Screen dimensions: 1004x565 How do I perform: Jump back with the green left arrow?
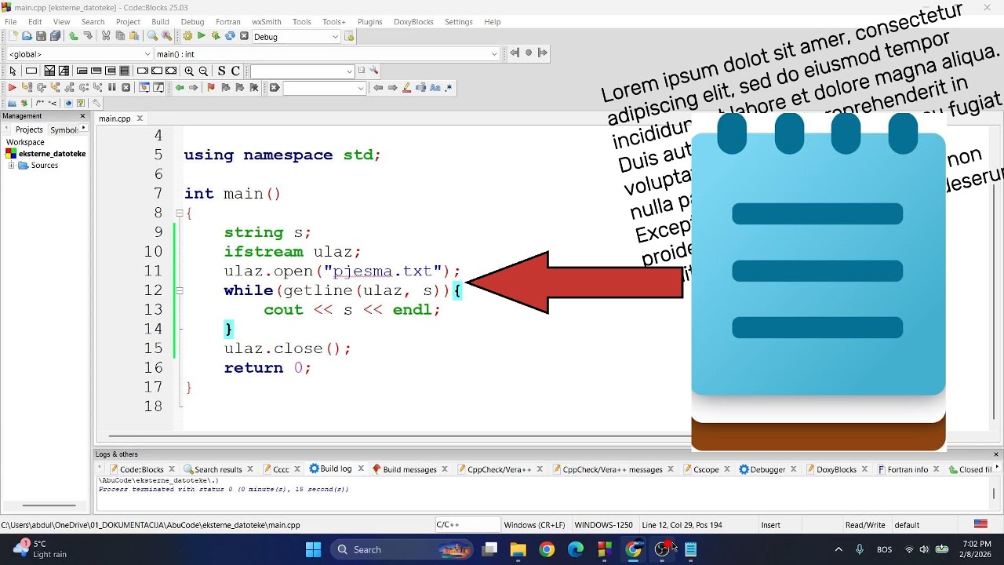180,87
